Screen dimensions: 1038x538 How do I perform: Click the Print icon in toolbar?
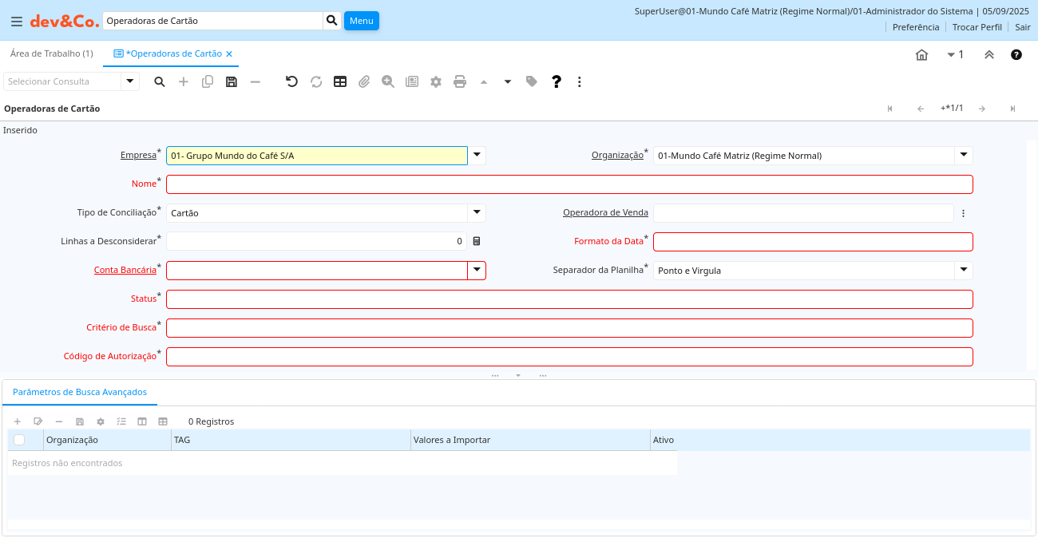[x=460, y=81]
